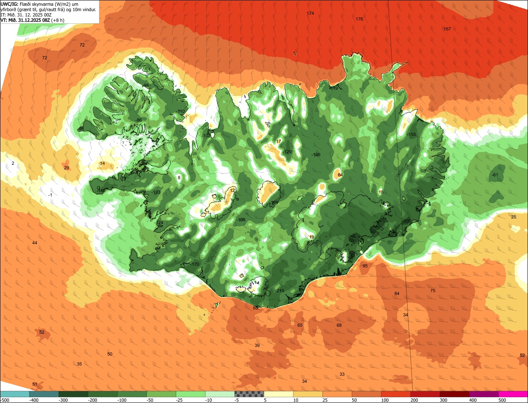Click the map value 65
This screenshot has width=528, height=403.
click(300, 325)
